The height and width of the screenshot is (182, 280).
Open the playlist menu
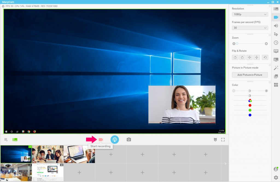[x=6, y=139]
